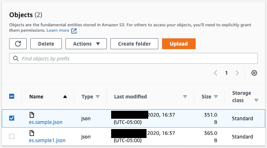
Task: Open the table preferences gear icon
Action: click(x=254, y=73)
